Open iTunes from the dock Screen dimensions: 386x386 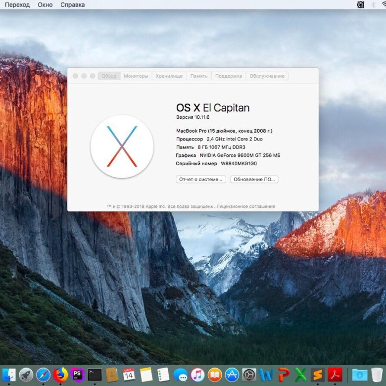(x=197, y=375)
